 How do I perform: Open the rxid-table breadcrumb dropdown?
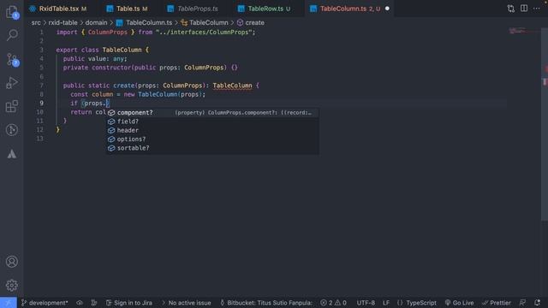click(x=63, y=23)
